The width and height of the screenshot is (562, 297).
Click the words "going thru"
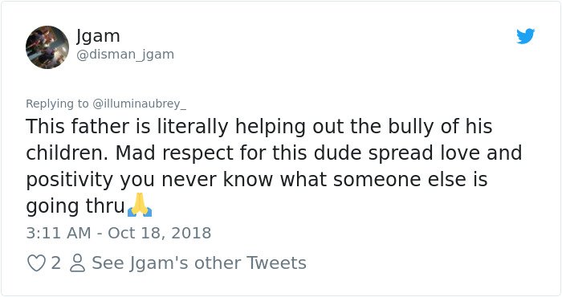pyautogui.click(x=75, y=207)
